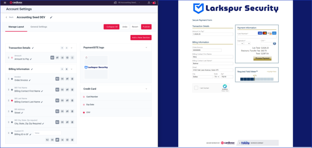Click the Value input for Billing ID in SF

click(x=47, y=133)
